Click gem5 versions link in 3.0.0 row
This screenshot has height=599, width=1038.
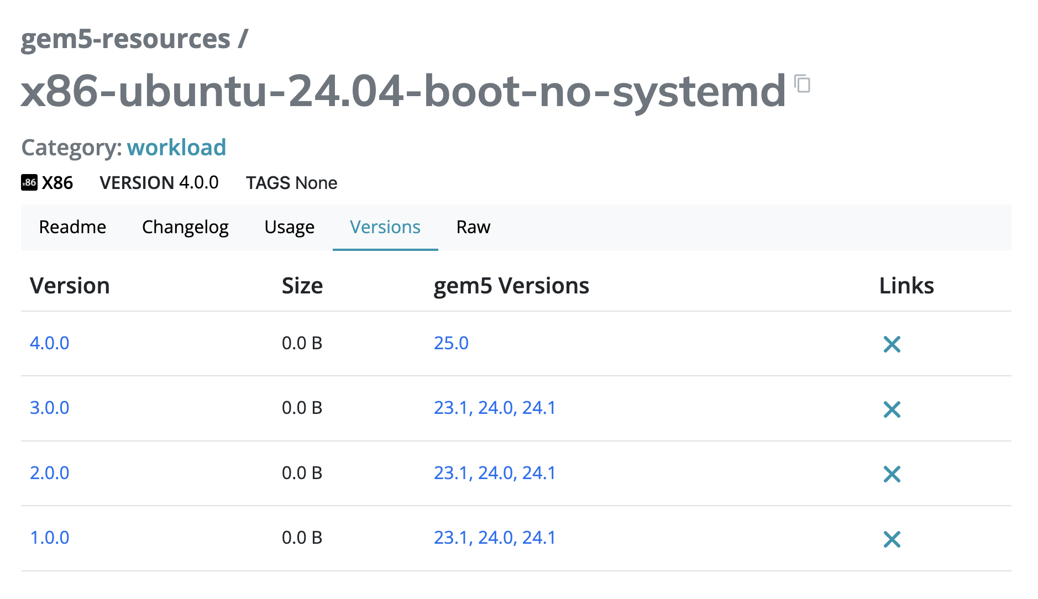495,408
